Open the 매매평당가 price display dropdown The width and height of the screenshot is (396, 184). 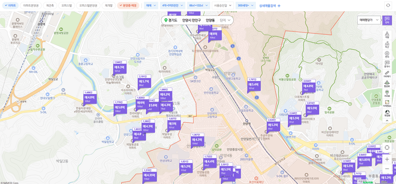tap(369, 20)
